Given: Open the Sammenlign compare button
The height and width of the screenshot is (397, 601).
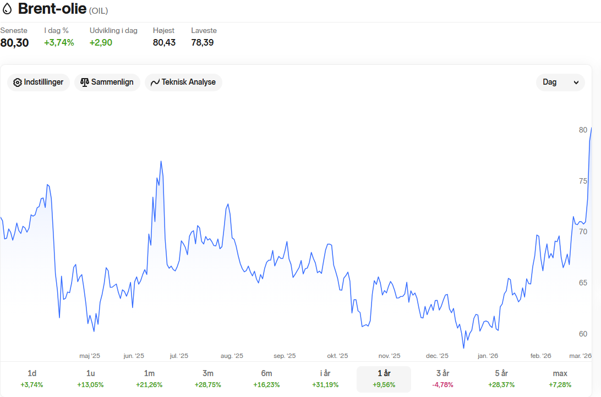Looking at the screenshot, I should coord(107,82).
